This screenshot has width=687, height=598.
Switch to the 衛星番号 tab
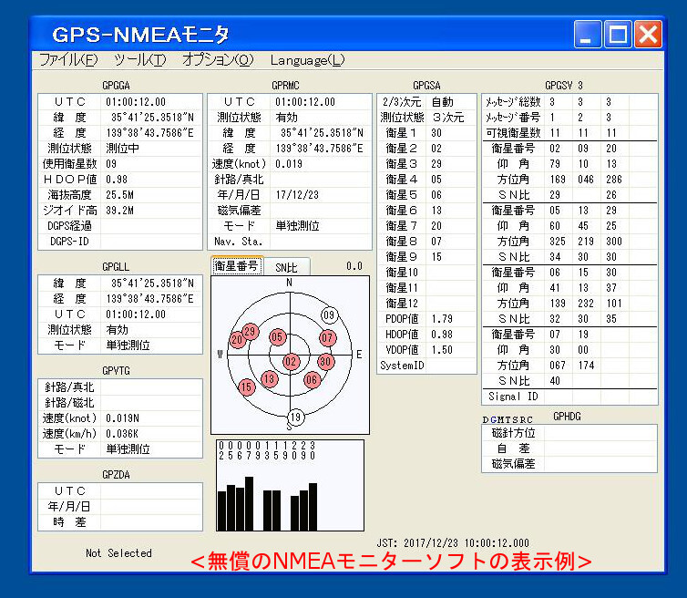[236, 266]
